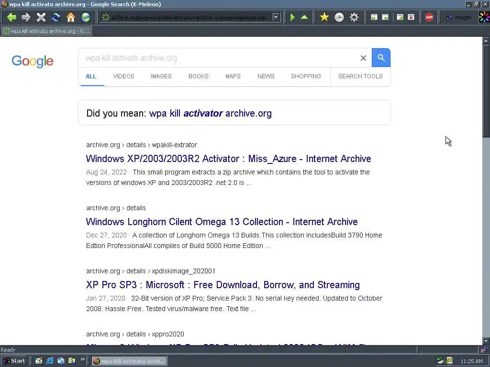Click the network system tray icon
490x367 pixels.
click(441, 361)
